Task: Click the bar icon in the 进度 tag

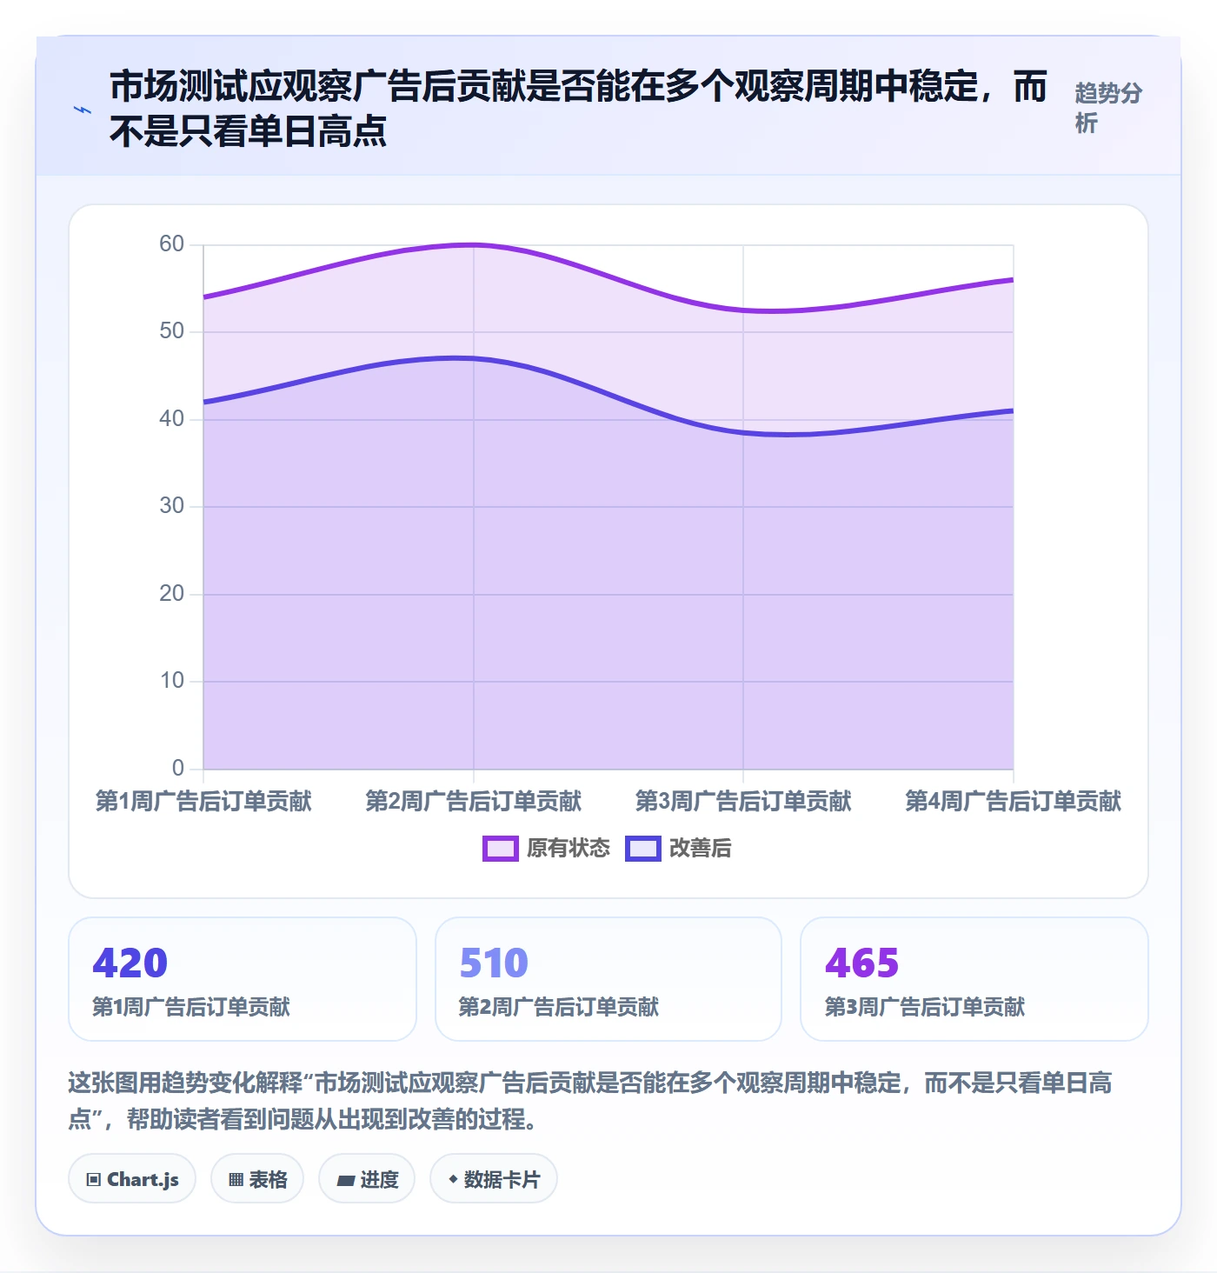Action: click(x=346, y=1180)
